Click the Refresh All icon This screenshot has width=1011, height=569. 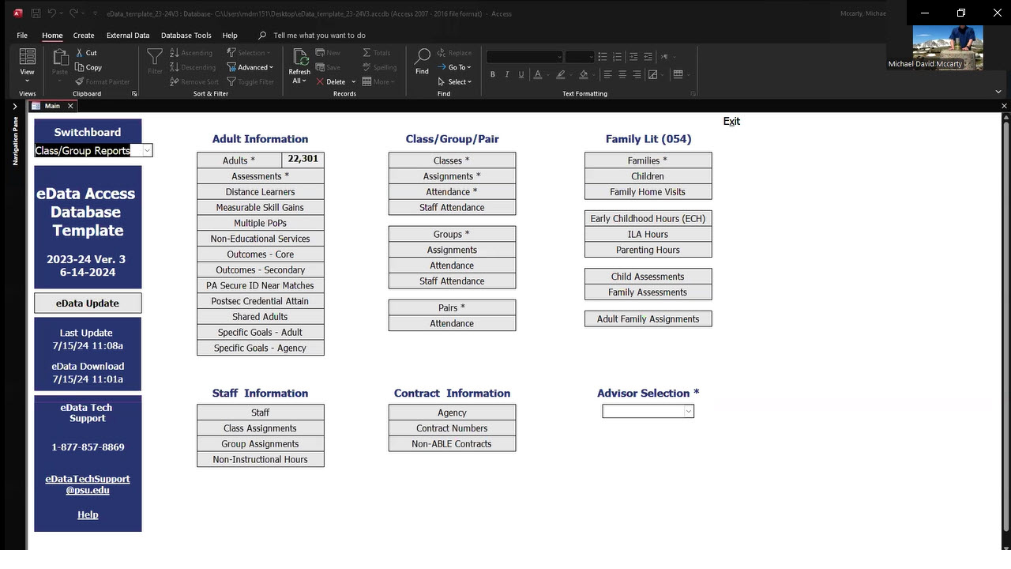point(300,57)
